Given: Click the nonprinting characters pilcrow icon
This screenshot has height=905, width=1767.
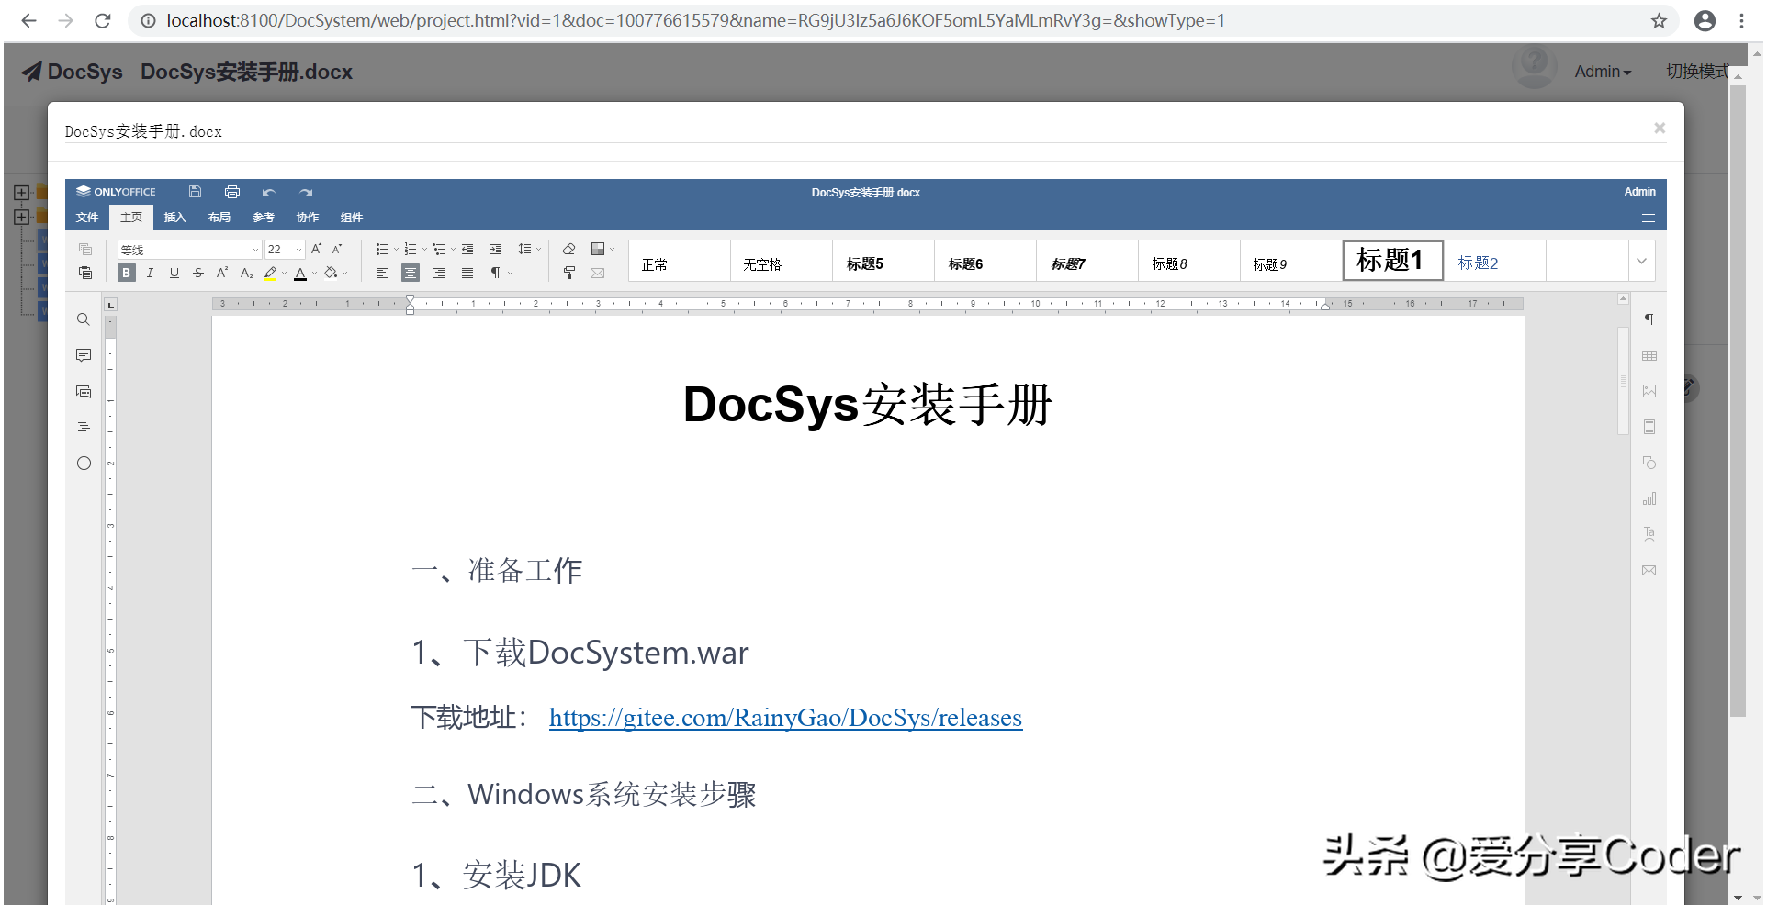Looking at the screenshot, I should click(x=496, y=273).
